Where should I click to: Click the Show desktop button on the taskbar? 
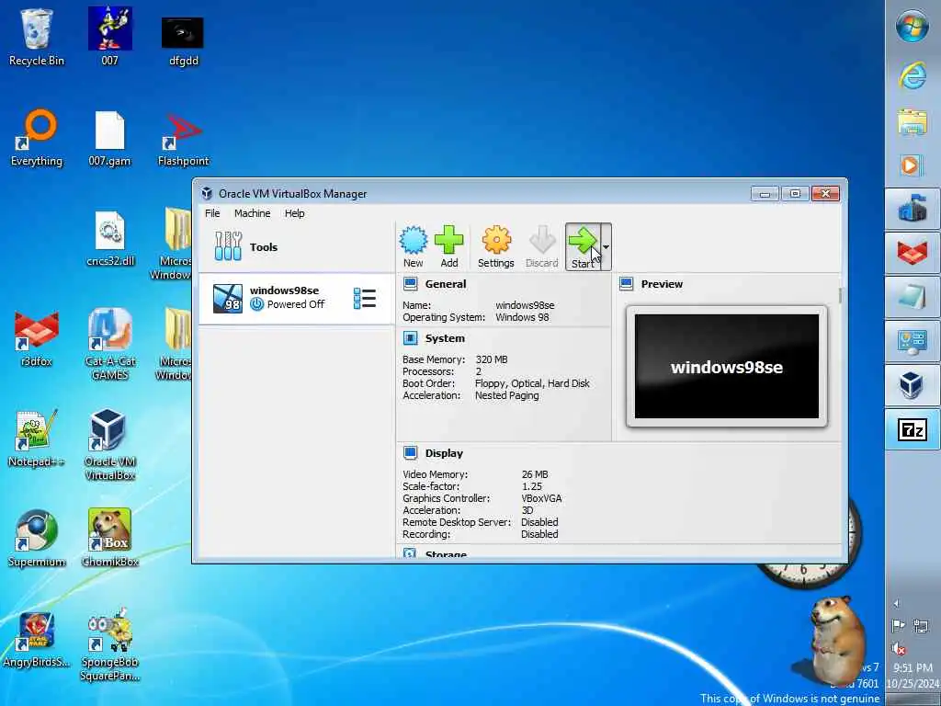click(x=913, y=700)
